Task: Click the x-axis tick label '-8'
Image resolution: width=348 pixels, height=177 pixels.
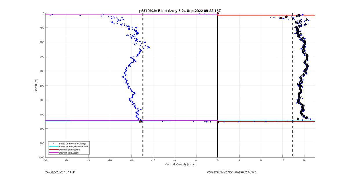Action: point(175,160)
